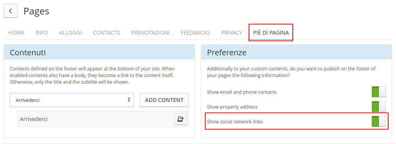Click the dropdown arrows in content selector

[129, 100]
